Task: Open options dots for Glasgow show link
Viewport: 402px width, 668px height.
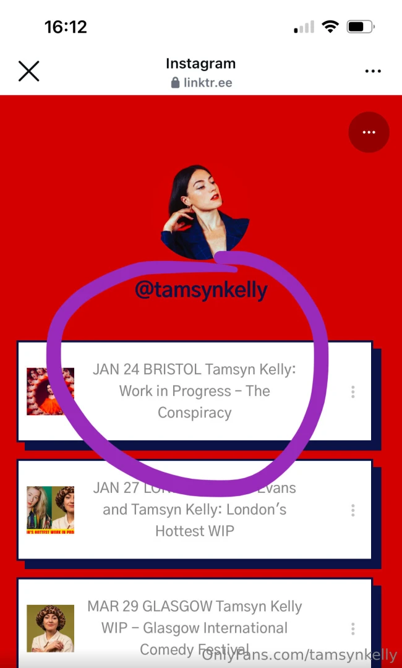Action: point(353,629)
